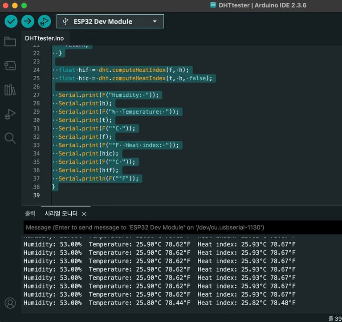Select the DHTtester.ino editor tab
Image resolution: width=342 pixels, height=322 pixels.
pyautogui.click(x=44, y=38)
